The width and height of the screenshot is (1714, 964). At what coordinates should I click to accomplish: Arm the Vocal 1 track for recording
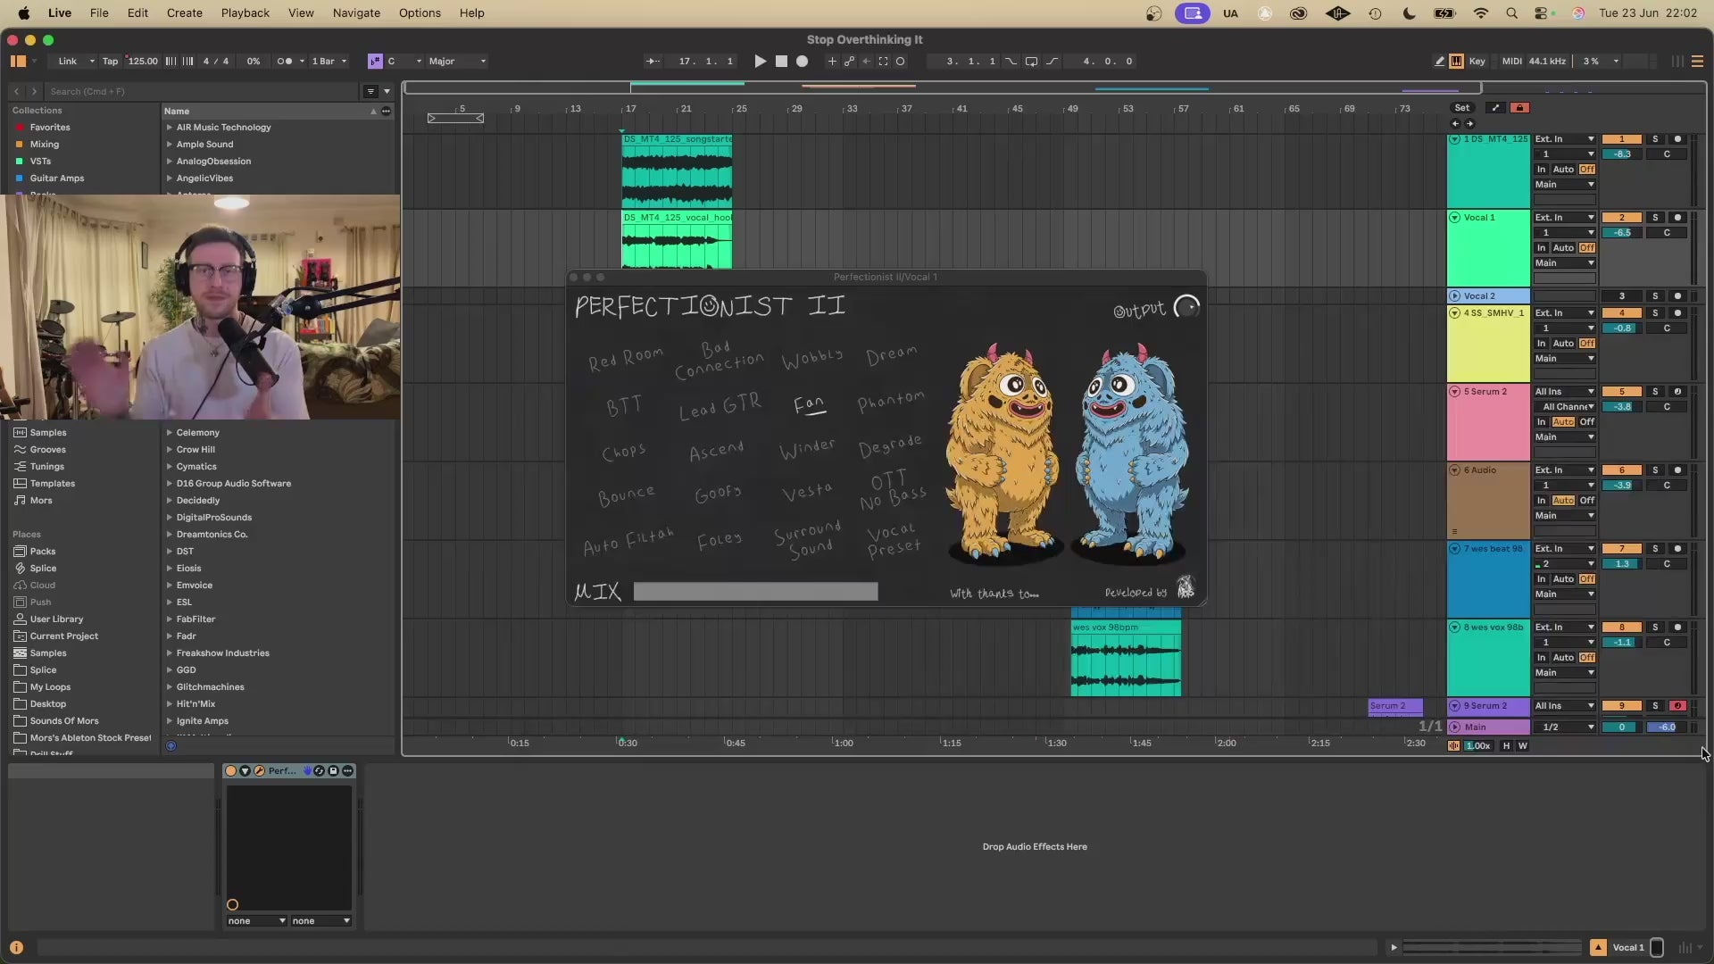point(1677,218)
